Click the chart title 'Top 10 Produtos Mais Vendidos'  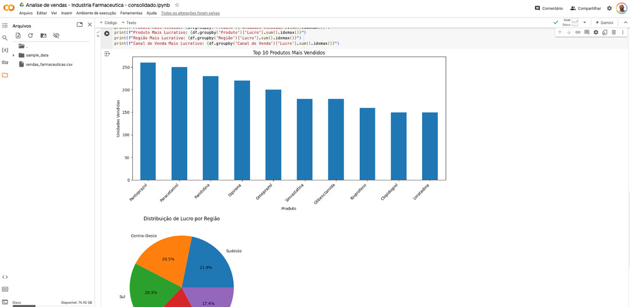click(x=289, y=53)
